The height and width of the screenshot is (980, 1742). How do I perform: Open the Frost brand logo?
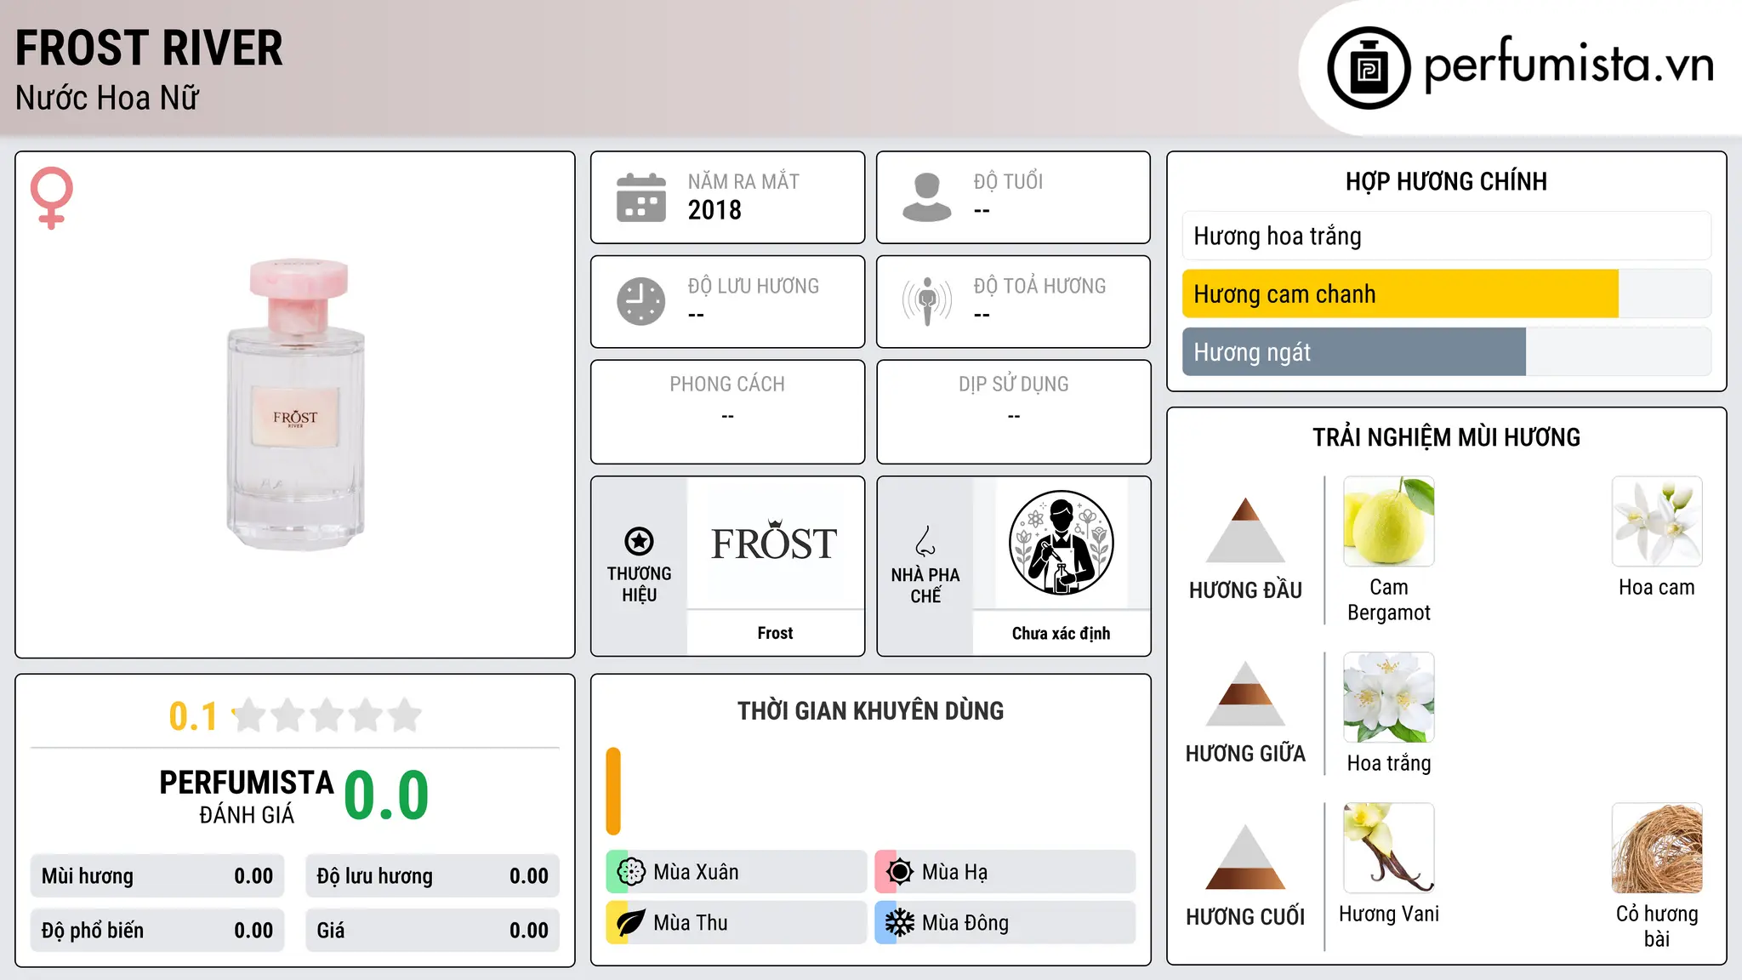775,543
